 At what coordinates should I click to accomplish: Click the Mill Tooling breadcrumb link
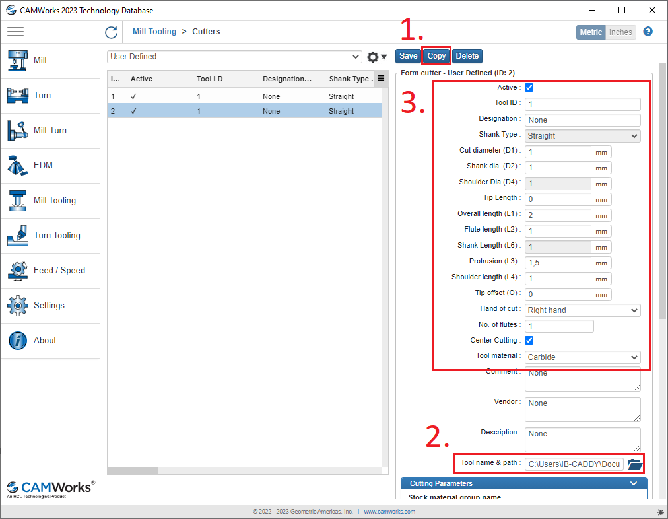[154, 32]
